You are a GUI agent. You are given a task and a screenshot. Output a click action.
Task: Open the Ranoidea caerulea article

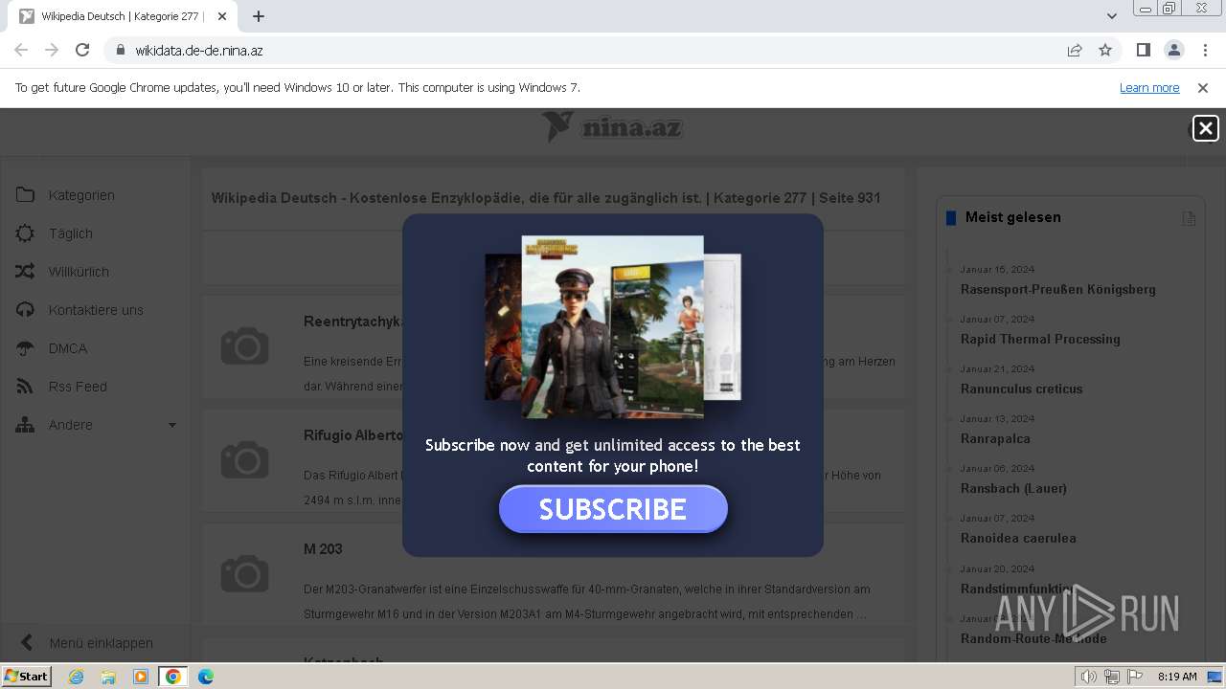click(x=1018, y=538)
